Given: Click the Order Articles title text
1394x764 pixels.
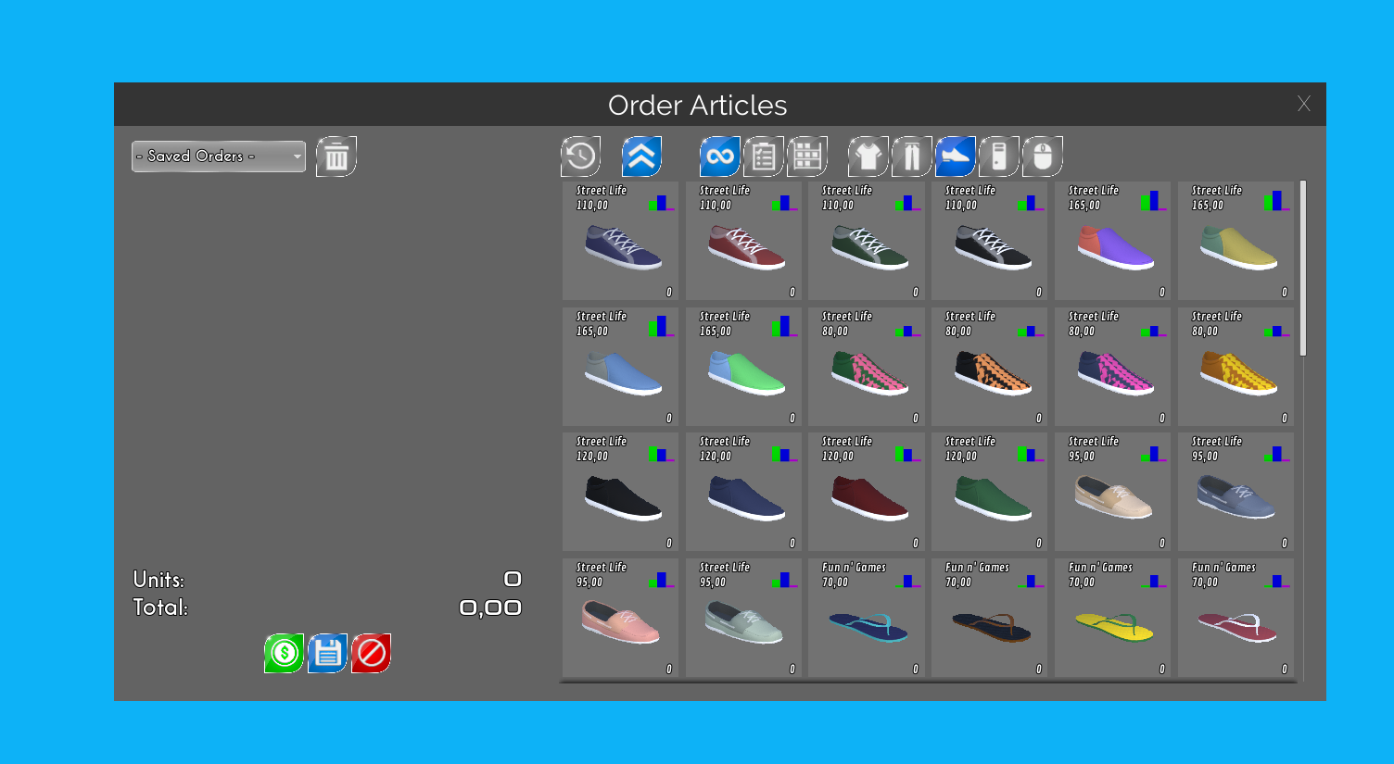Looking at the screenshot, I should tap(697, 105).
